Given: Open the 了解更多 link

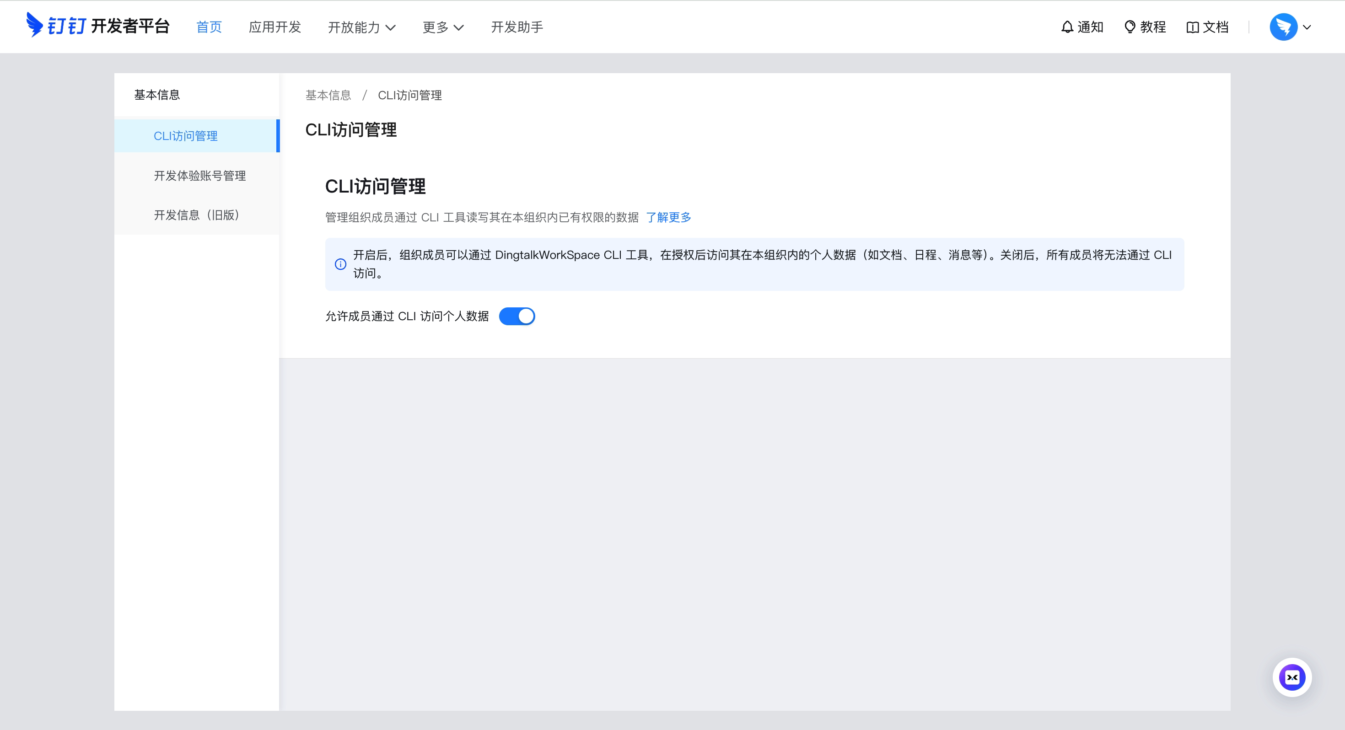Looking at the screenshot, I should pos(669,217).
